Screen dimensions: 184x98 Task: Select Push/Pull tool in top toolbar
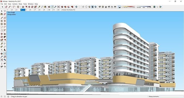23,7
